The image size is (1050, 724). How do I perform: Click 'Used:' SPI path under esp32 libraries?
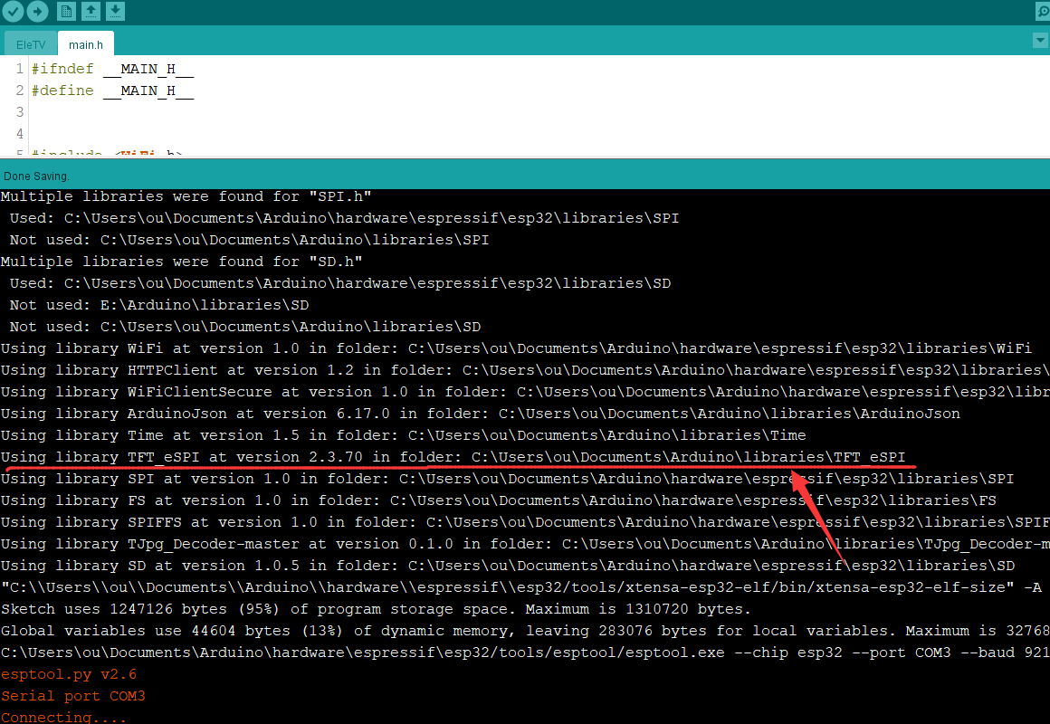344,218
